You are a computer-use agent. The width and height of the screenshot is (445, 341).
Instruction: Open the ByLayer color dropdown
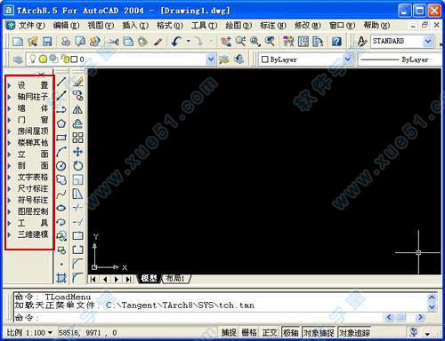pos(347,59)
